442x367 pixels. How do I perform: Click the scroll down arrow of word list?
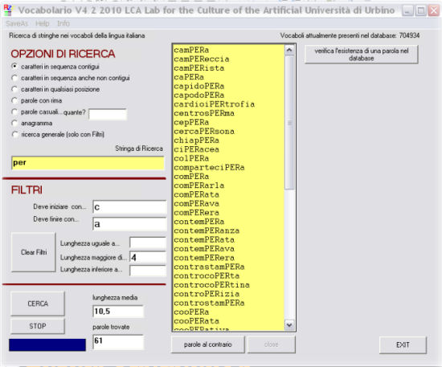pyautogui.click(x=289, y=324)
